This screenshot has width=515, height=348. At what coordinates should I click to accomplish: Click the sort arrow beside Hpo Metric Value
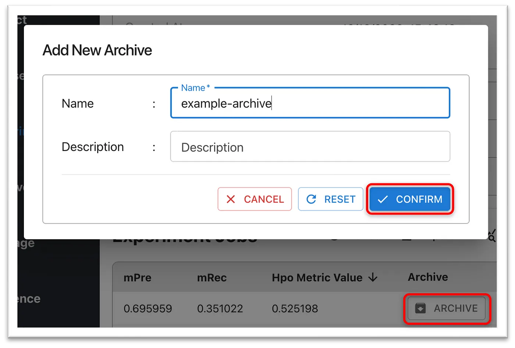(x=373, y=277)
